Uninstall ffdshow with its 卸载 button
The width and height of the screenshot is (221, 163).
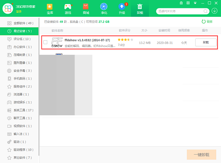(206, 42)
